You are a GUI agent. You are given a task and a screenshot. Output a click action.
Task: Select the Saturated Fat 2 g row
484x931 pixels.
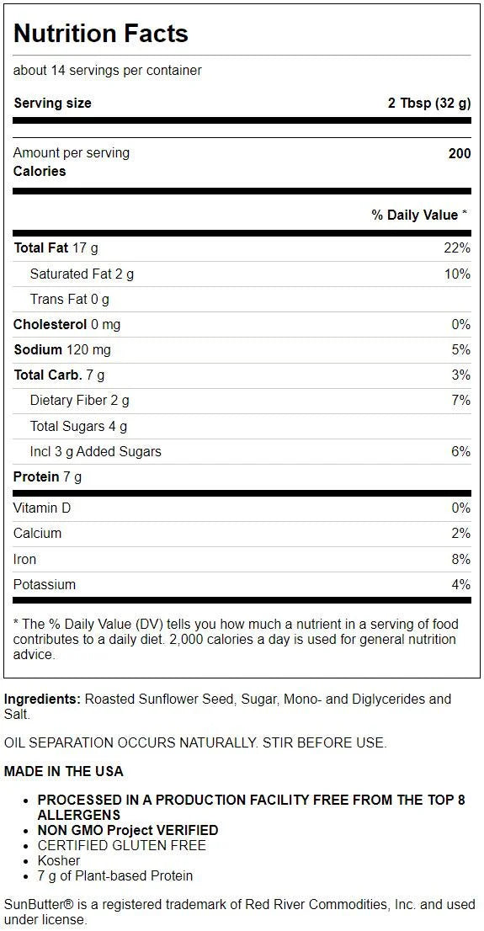242,274
